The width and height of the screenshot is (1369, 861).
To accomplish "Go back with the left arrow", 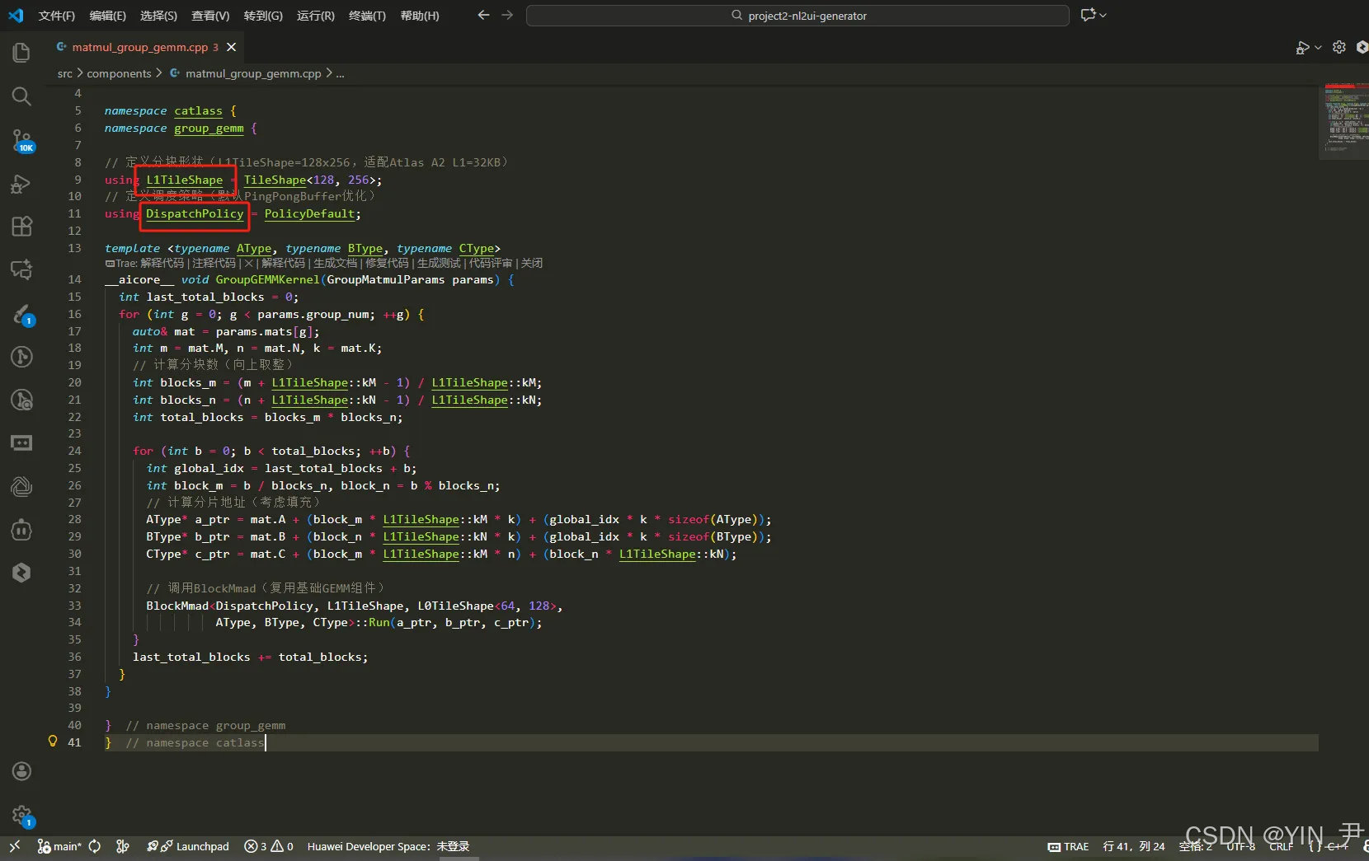I will click(483, 15).
